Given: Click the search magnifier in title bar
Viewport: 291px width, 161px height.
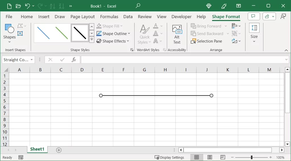Looking at the screenshot, I should (x=138, y=6).
